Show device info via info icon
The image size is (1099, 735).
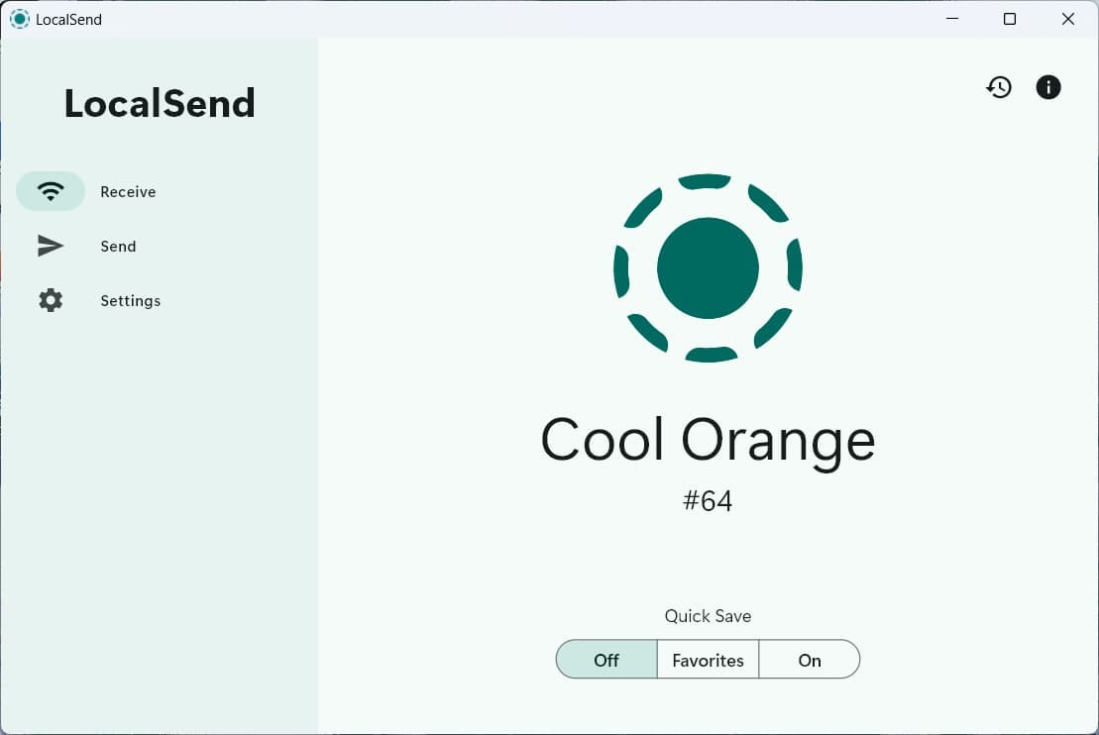pos(1048,87)
